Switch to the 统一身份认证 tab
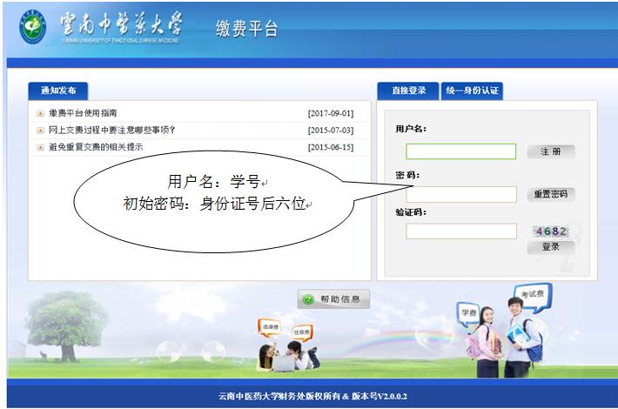This screenshot has width=618, height=409. tap(472, 91)
